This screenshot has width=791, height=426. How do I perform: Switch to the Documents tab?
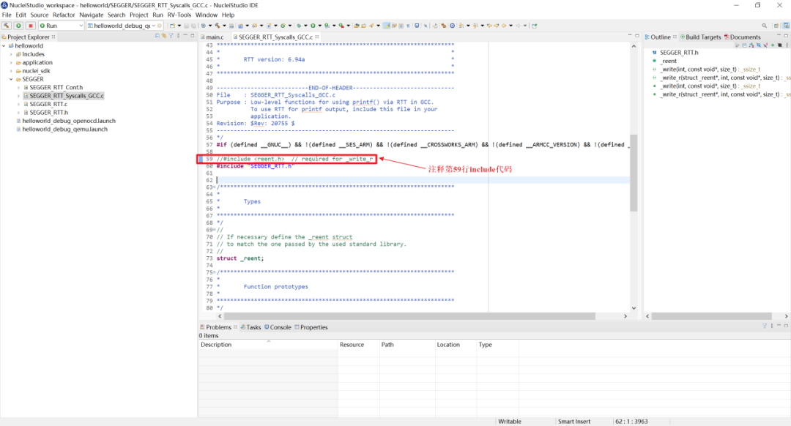tap(742, 37)
